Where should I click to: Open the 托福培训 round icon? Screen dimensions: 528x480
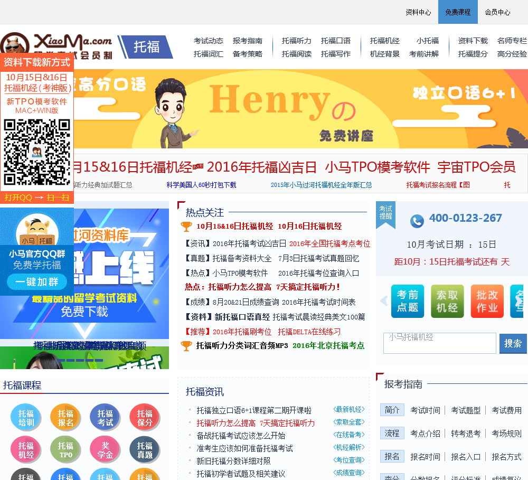26,418
